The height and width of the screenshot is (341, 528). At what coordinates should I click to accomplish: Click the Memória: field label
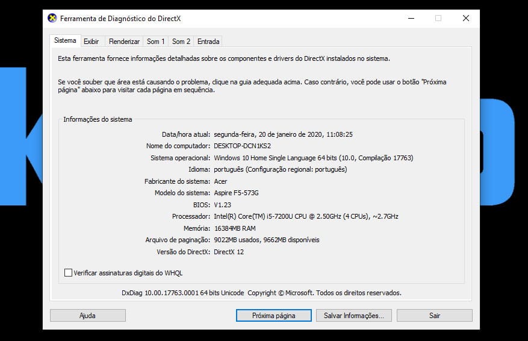pos(197,228)
